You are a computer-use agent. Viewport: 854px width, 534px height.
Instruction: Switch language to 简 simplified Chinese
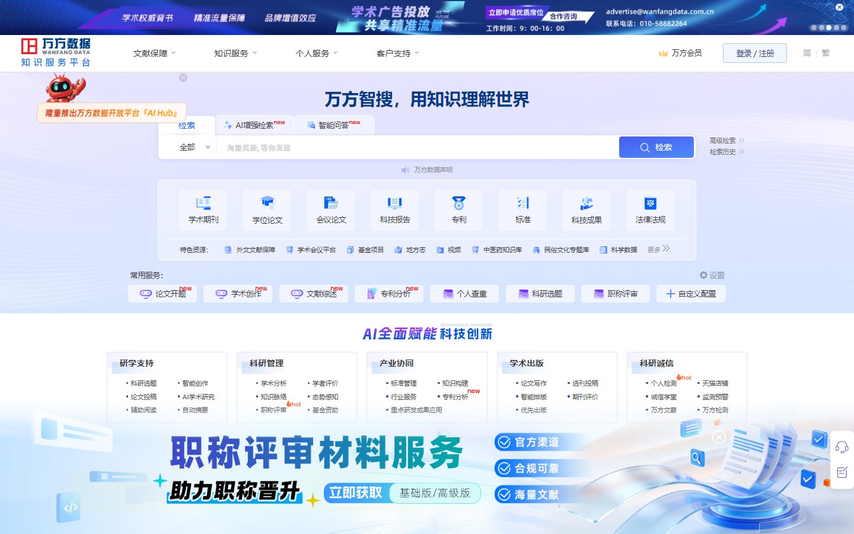807,53
